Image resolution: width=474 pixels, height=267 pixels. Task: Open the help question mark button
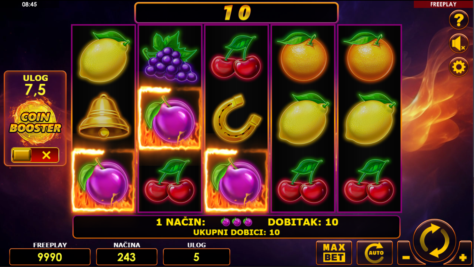459,20
